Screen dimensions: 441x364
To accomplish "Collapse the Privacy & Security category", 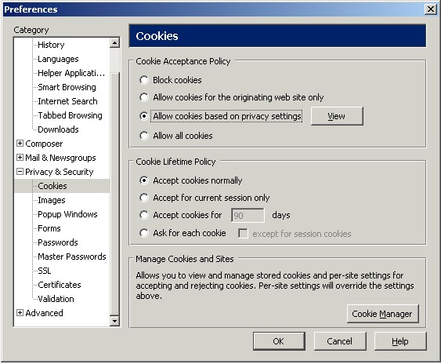I will click(x=20, y=172).
